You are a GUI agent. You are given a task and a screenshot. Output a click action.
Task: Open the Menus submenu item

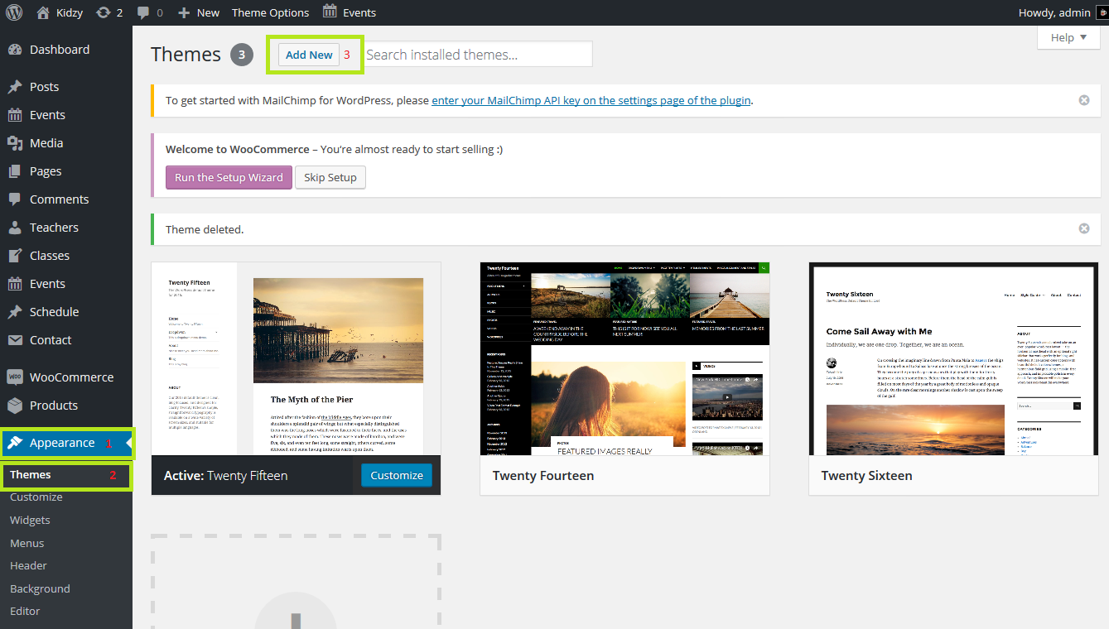(x=27, y=544)
